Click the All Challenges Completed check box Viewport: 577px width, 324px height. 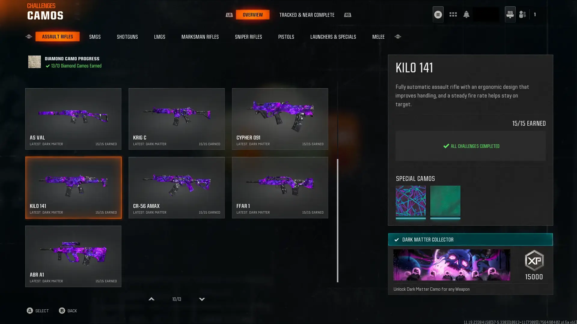click(x=470, y=146)
